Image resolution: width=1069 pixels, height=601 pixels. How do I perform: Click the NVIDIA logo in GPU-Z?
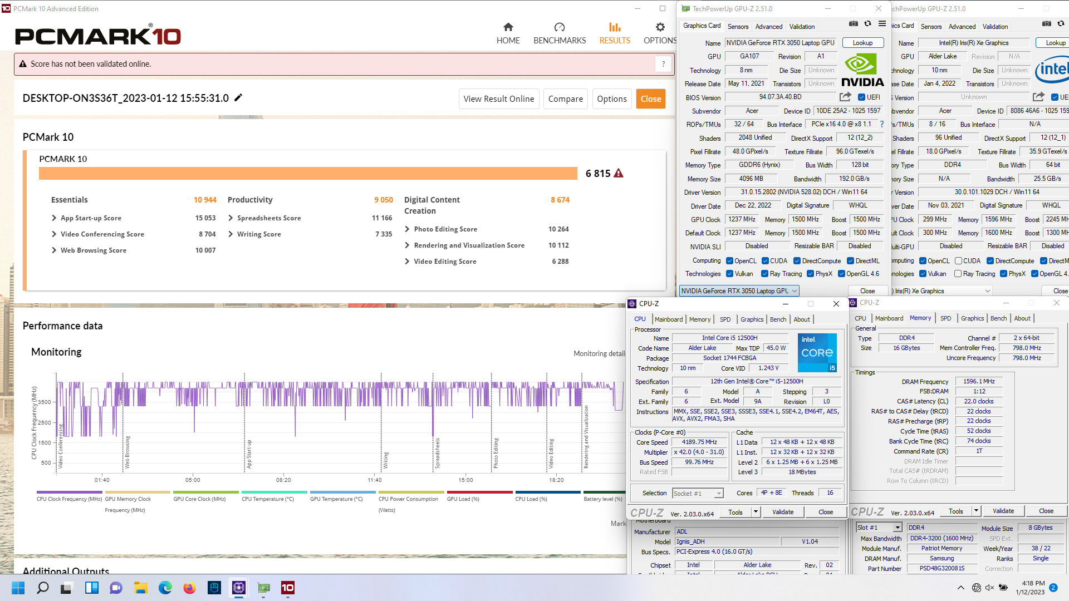point(862,70)
